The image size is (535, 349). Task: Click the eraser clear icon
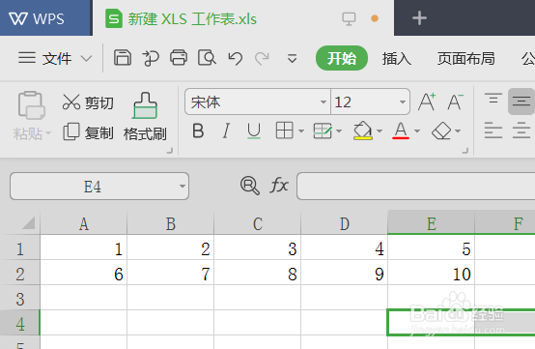point(441,131)
